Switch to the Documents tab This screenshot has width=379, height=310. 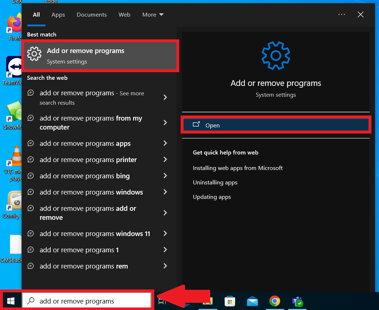coord(92,14)
